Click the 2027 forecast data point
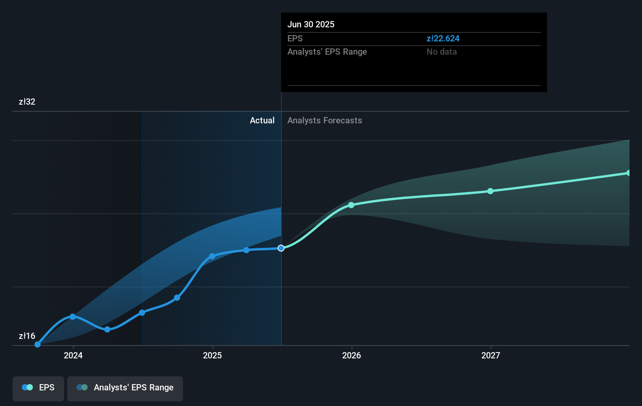 click(x=491, y=191)
